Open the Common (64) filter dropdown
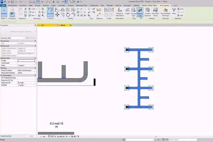 pos(12,38)
